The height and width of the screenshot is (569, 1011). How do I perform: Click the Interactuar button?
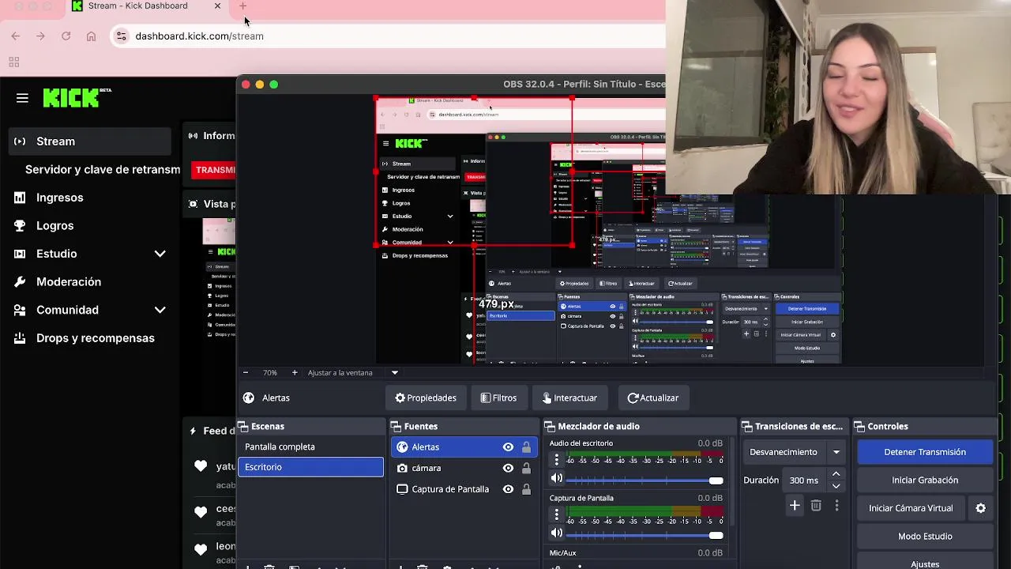coord(569,398)
